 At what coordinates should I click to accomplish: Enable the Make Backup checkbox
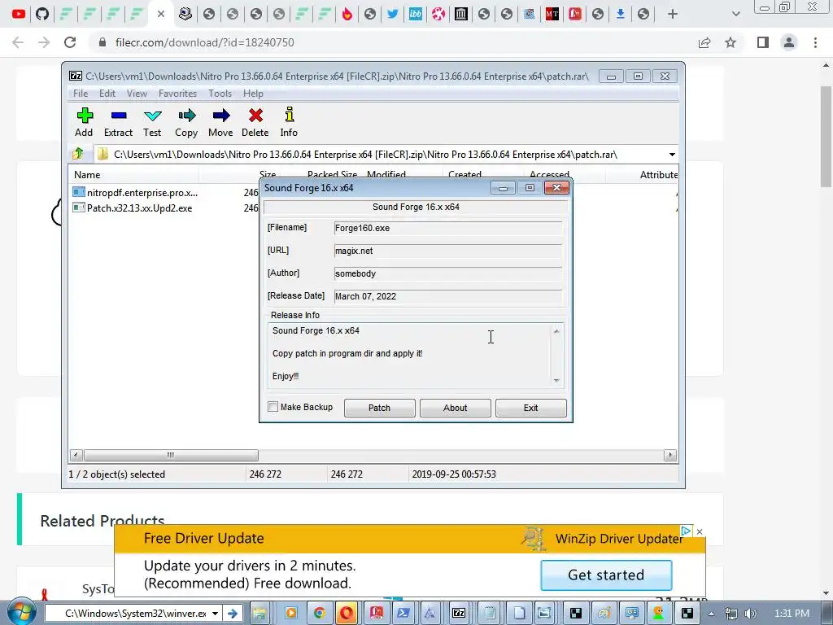pos(273,407)
